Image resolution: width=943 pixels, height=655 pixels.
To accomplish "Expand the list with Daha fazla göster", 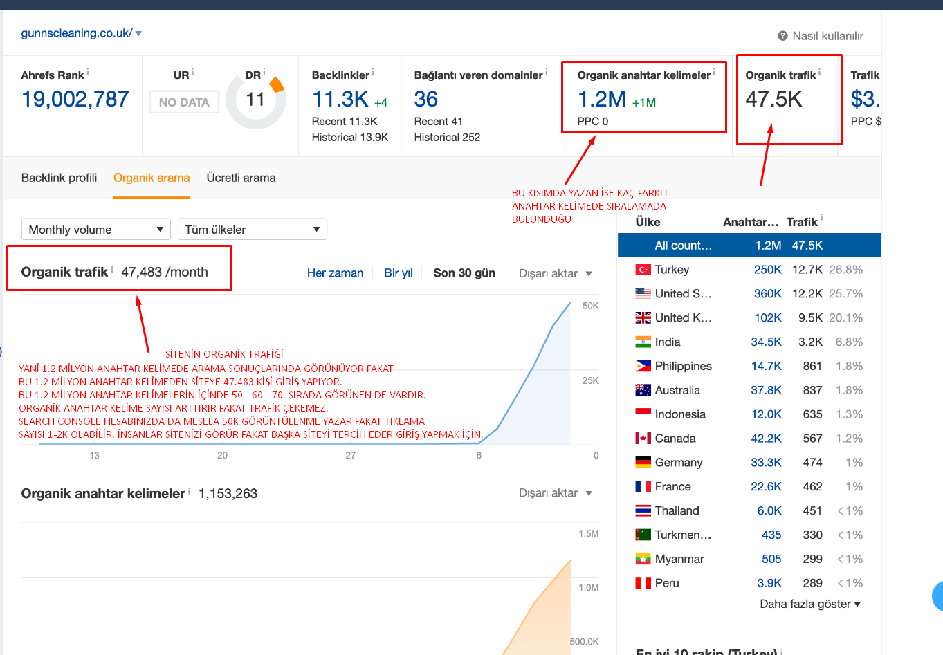I will click(x=810, y=604).
